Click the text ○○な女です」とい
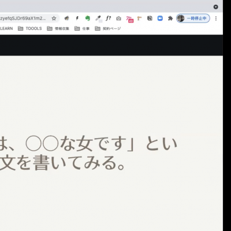 point(101,143)
